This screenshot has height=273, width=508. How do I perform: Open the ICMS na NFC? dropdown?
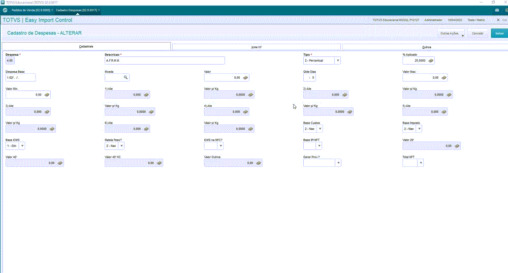220,146
